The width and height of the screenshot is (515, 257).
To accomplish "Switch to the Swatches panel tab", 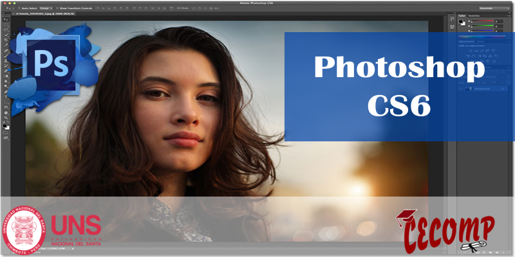I will click(474, 15).
